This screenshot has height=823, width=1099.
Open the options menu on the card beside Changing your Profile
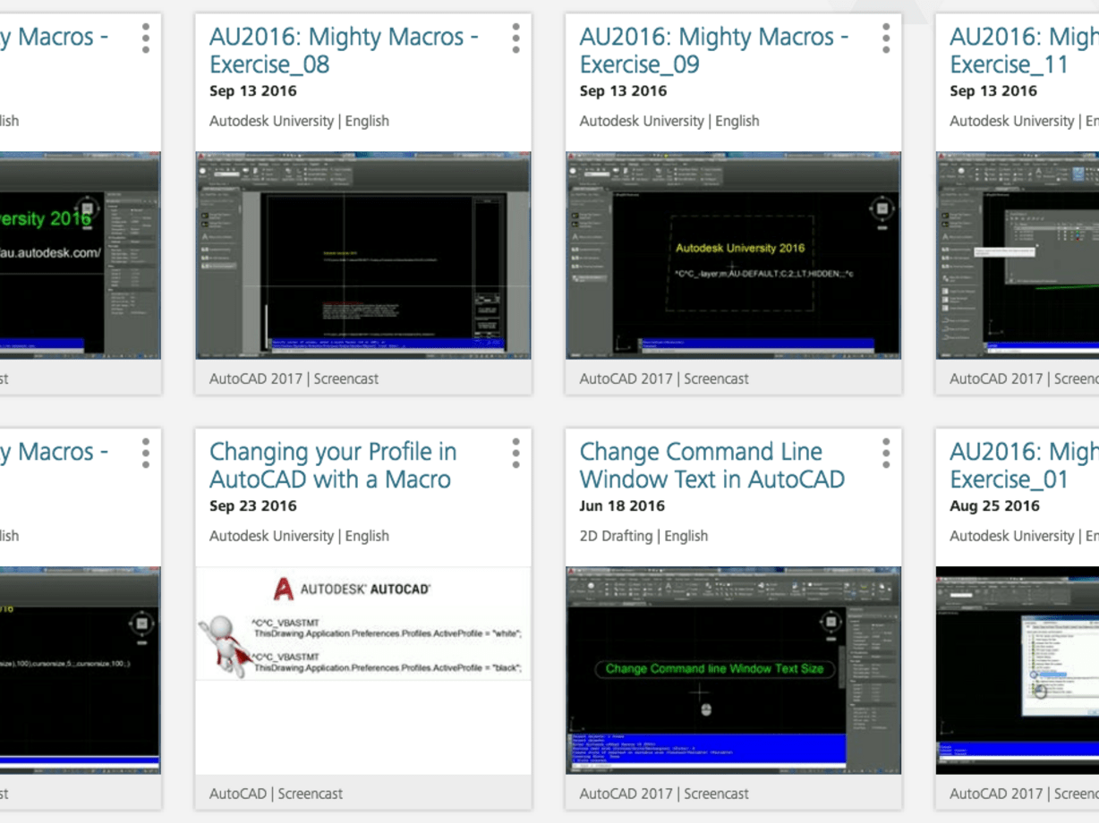click(x=145, y=454)
